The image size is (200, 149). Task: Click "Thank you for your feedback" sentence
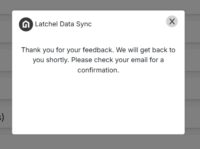(x=67, y=50)
